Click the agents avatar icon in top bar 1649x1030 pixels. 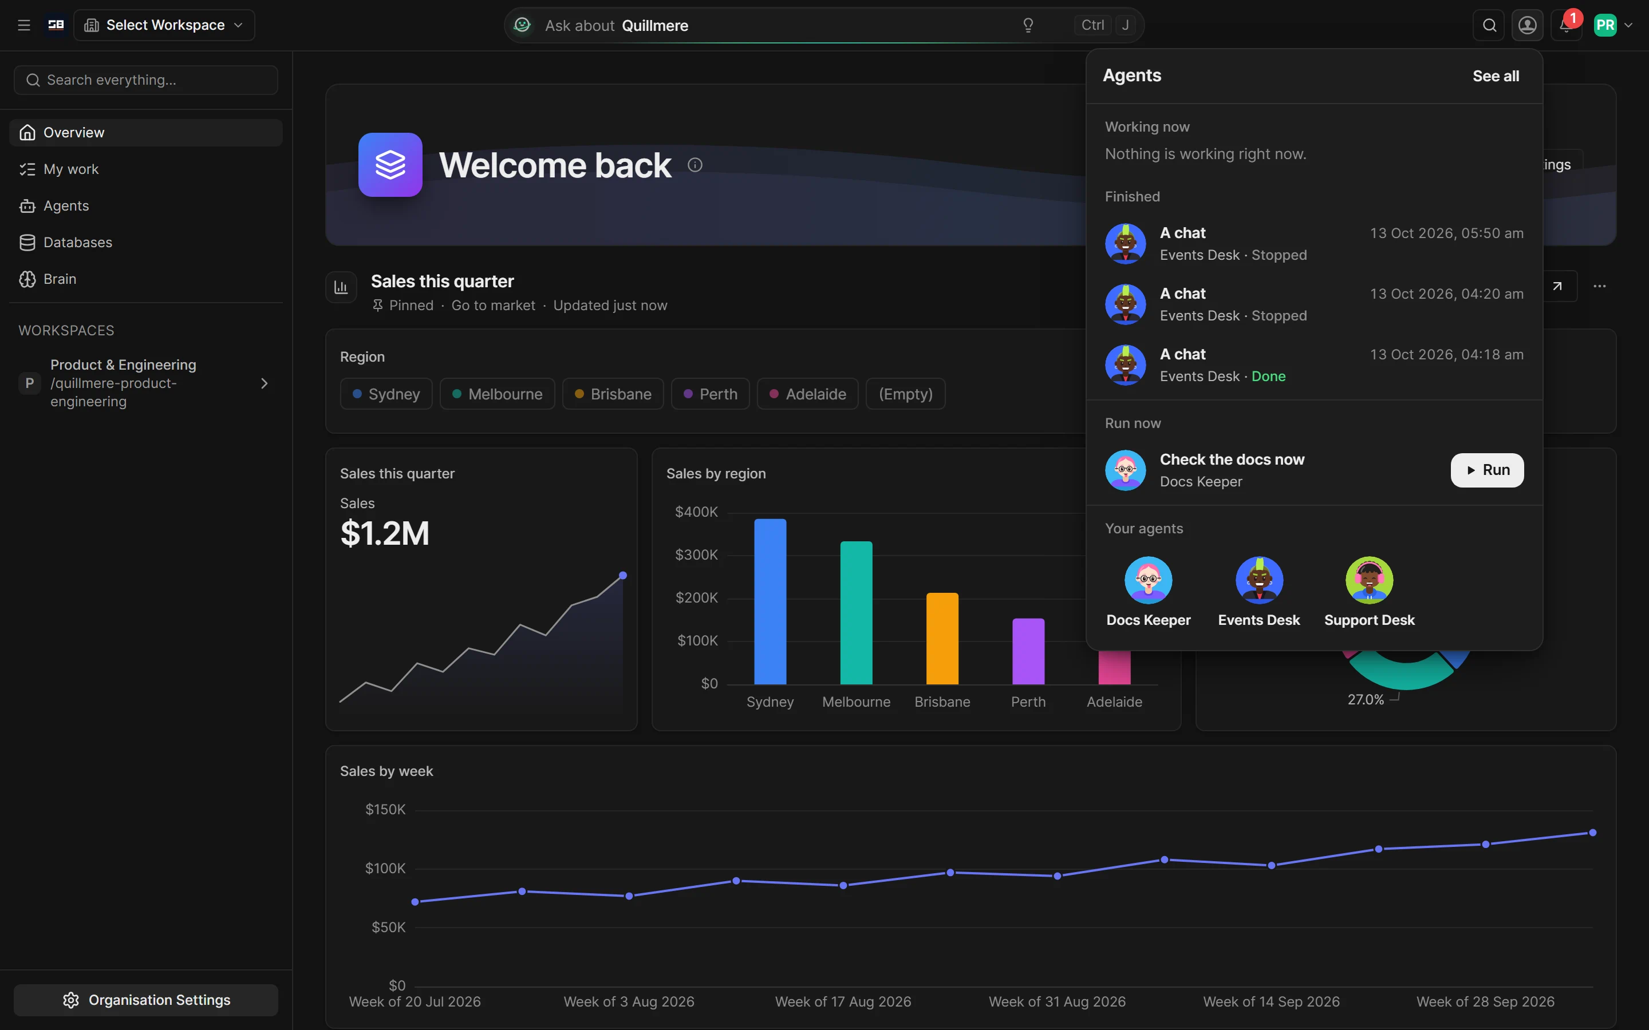point(1528,25)
